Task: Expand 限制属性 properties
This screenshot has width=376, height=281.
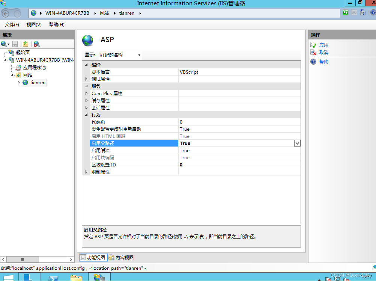Action: 86,172
